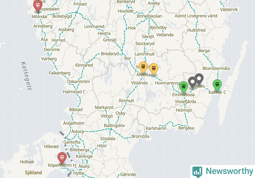Click the Kattegatt sea label
The image size is (255, 178).
click(26, 76)
